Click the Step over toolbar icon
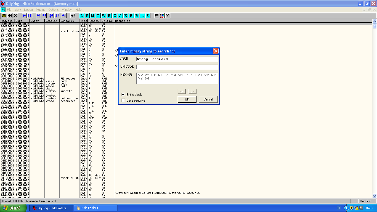Viewport: 377px width, 212px height. coord(44,16)
